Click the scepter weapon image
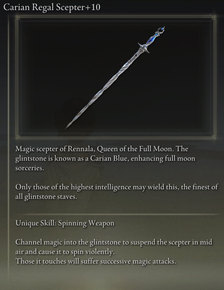 pos(115,77)
